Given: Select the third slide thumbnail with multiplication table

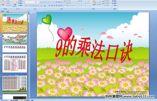Looking at the screenshot, I should click(15, 63).
